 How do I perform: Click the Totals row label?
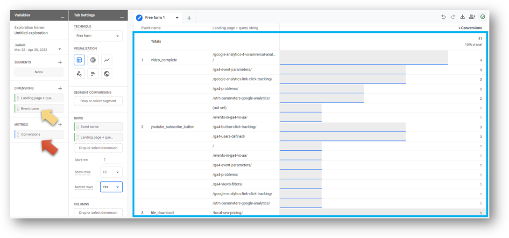(156, 42)
